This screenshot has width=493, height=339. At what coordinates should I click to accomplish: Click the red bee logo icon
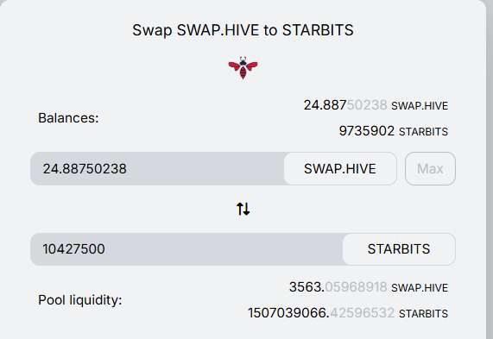(x=243, y=67)
